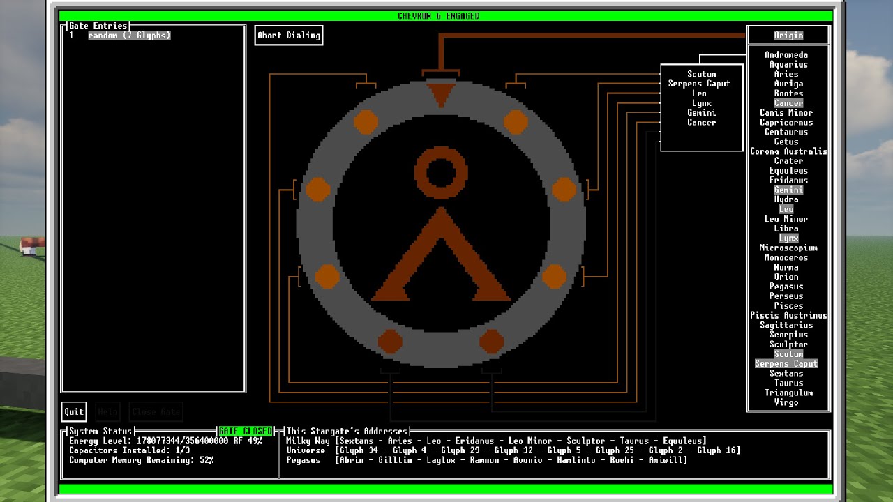Click the "Computer Memory Remaining: 52%" line

coord(141,461)
